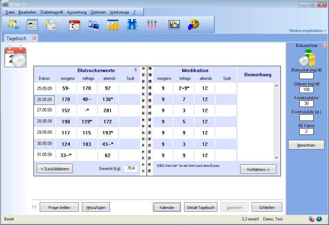Open the test tubes lab icon
The image size is (329, 225).
pos(113,25)
